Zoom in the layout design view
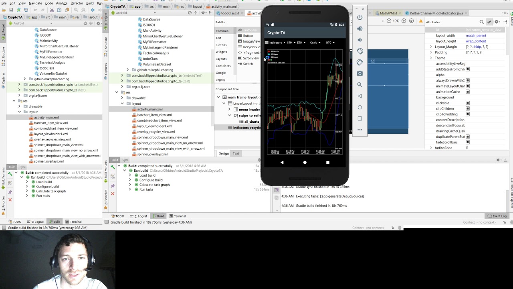The height and width of the screenshot is (289, 513). [x=404, y=21]
